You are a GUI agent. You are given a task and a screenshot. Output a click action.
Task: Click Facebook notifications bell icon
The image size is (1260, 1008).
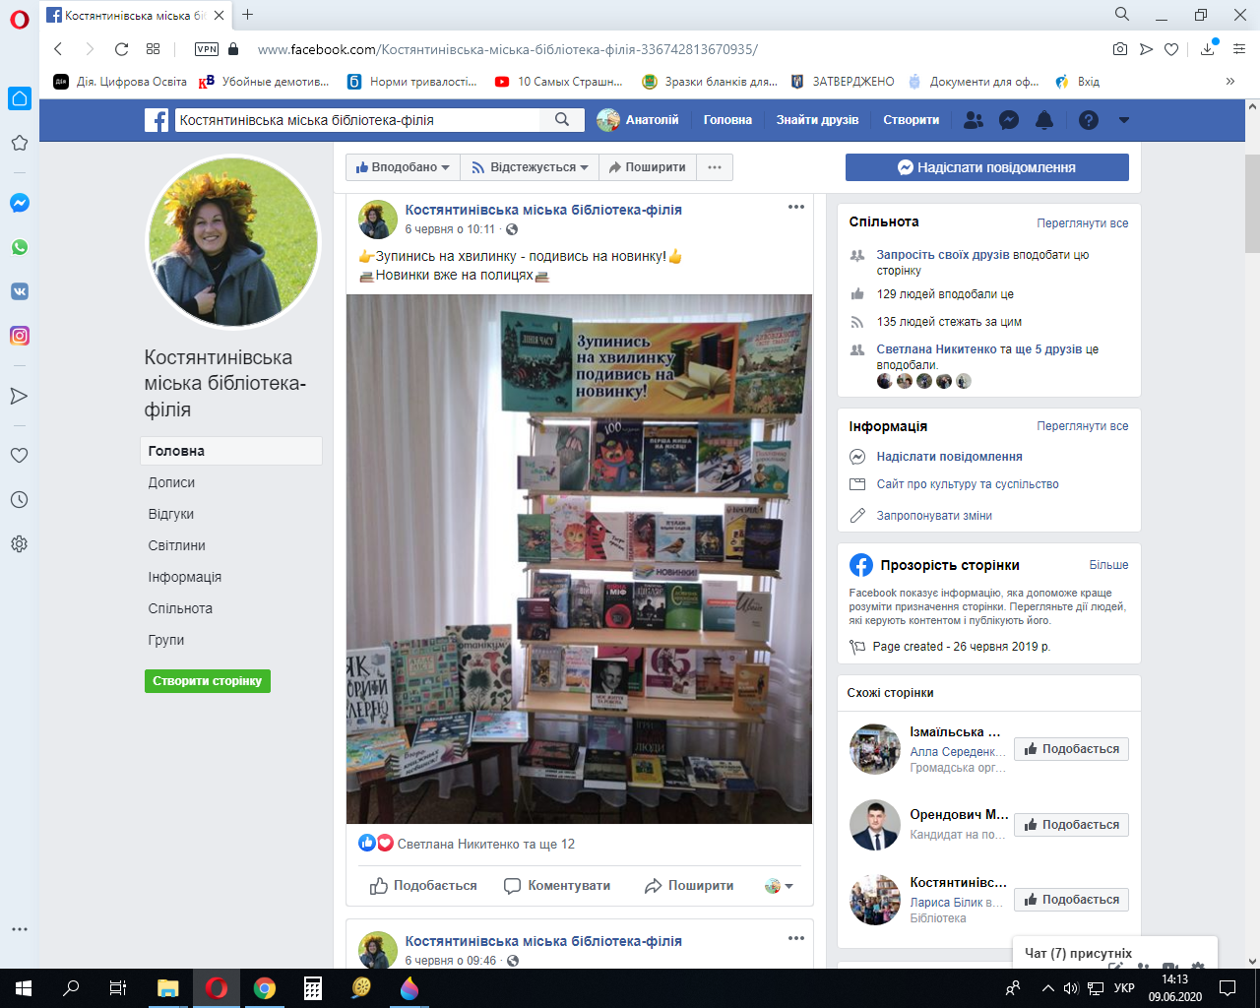click(1044, 120)
